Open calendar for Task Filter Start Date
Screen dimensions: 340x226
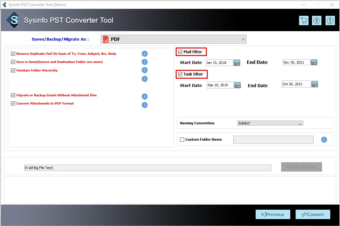[x=237, y=85]
